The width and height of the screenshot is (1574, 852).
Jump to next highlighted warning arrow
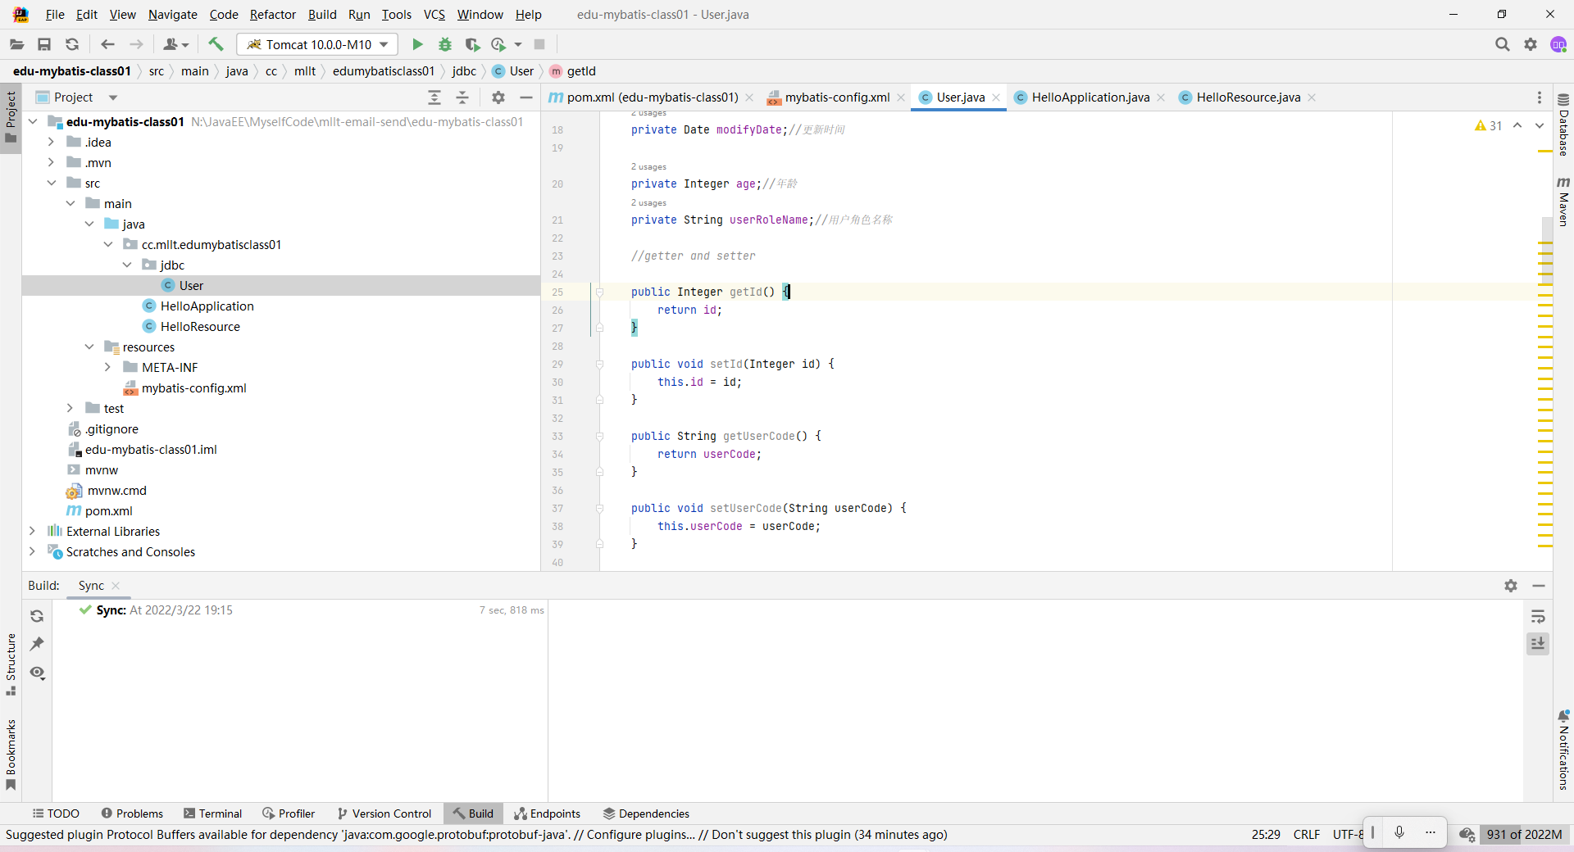pos(1540,125)
